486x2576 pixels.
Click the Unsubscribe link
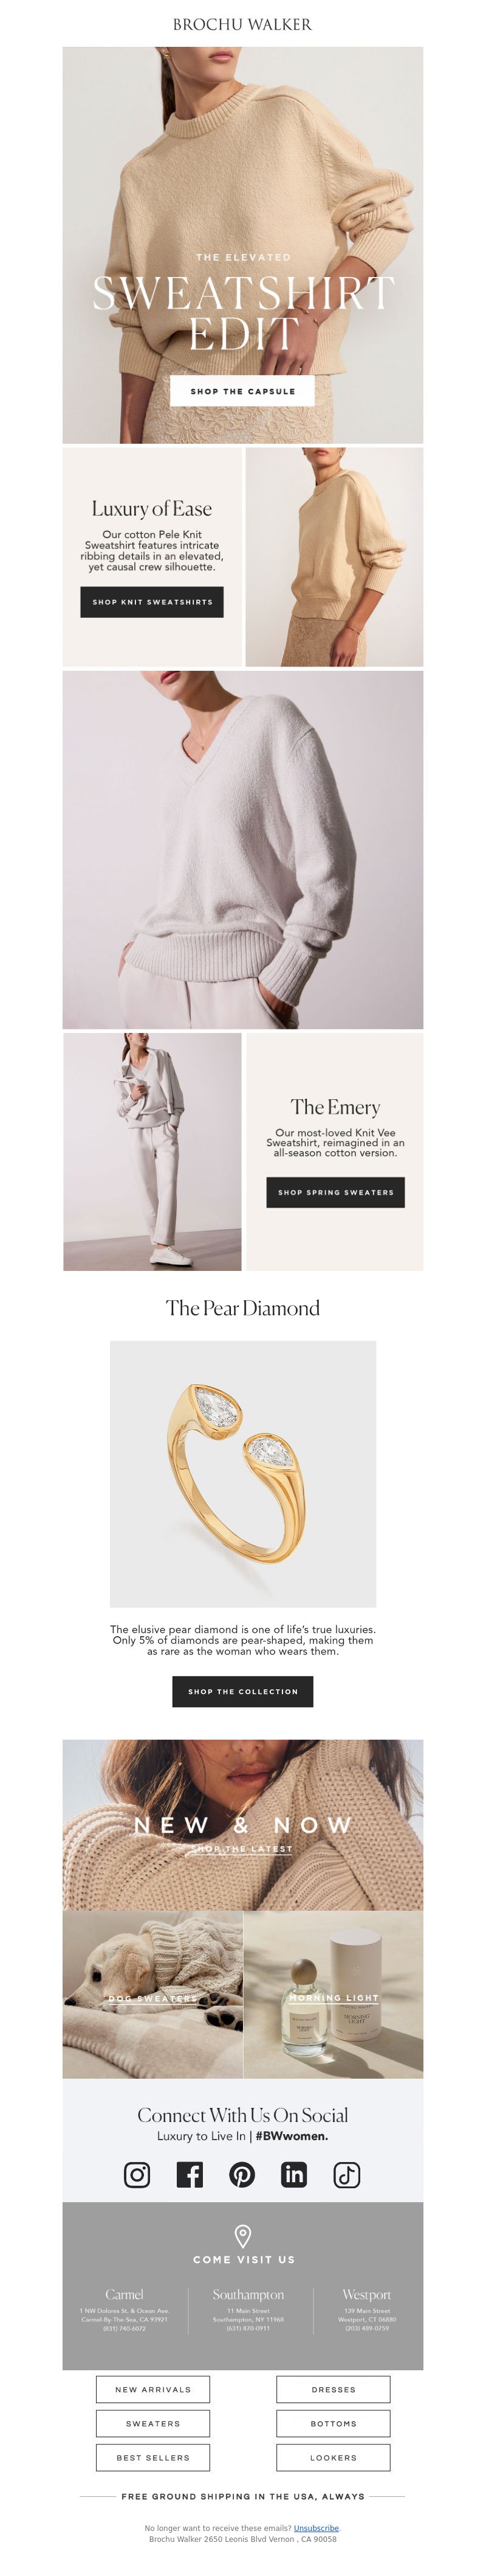click(x=317, y=2528)
